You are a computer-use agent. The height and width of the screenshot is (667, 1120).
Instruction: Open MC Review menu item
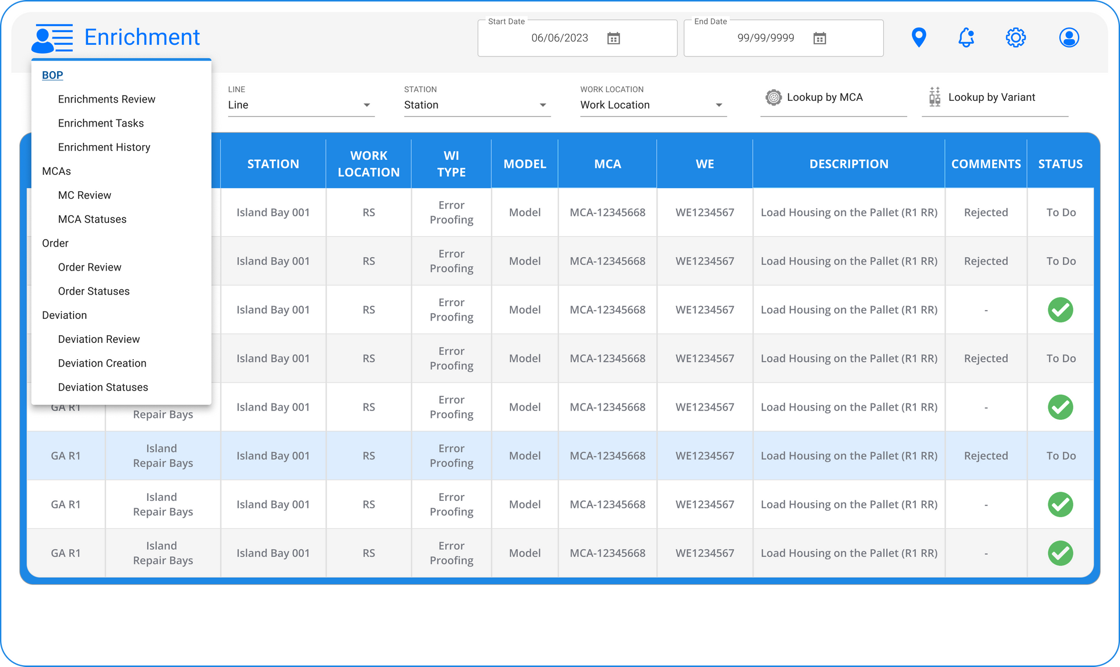pos(85,195)
